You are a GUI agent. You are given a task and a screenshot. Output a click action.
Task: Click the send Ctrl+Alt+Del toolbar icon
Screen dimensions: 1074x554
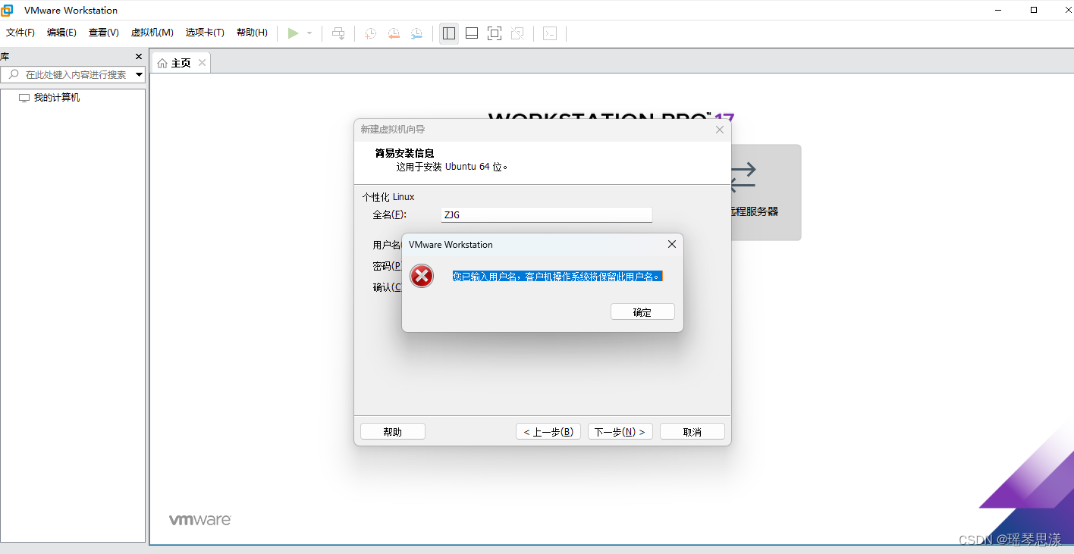338,33
